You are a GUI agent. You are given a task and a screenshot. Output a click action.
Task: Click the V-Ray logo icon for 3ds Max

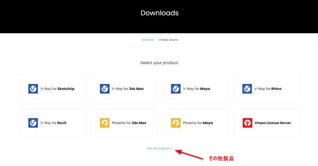point(105,89)
